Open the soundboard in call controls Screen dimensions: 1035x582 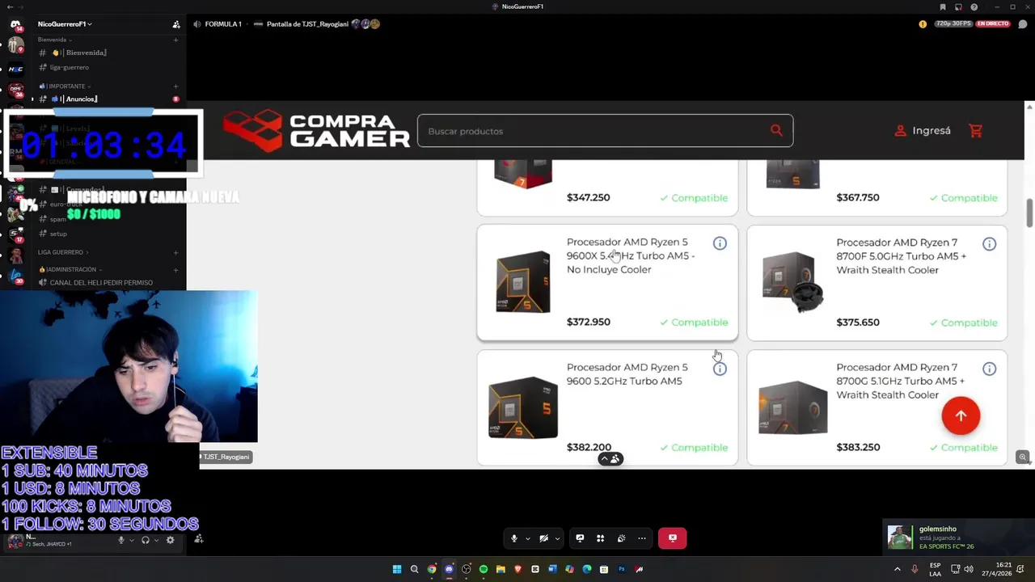click(x=621, y=538)
